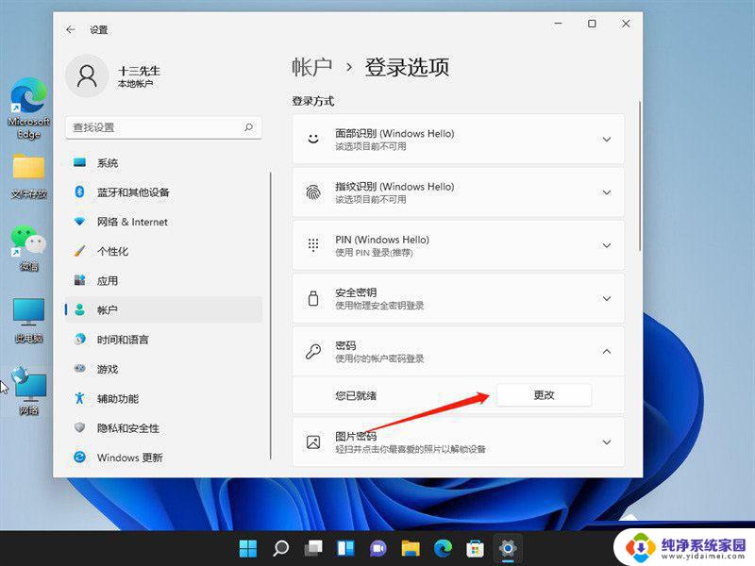Viewport: 755px width, 566px height.
Task: Expand the PIN (Windows Hello) section
Action: point(607,245)
